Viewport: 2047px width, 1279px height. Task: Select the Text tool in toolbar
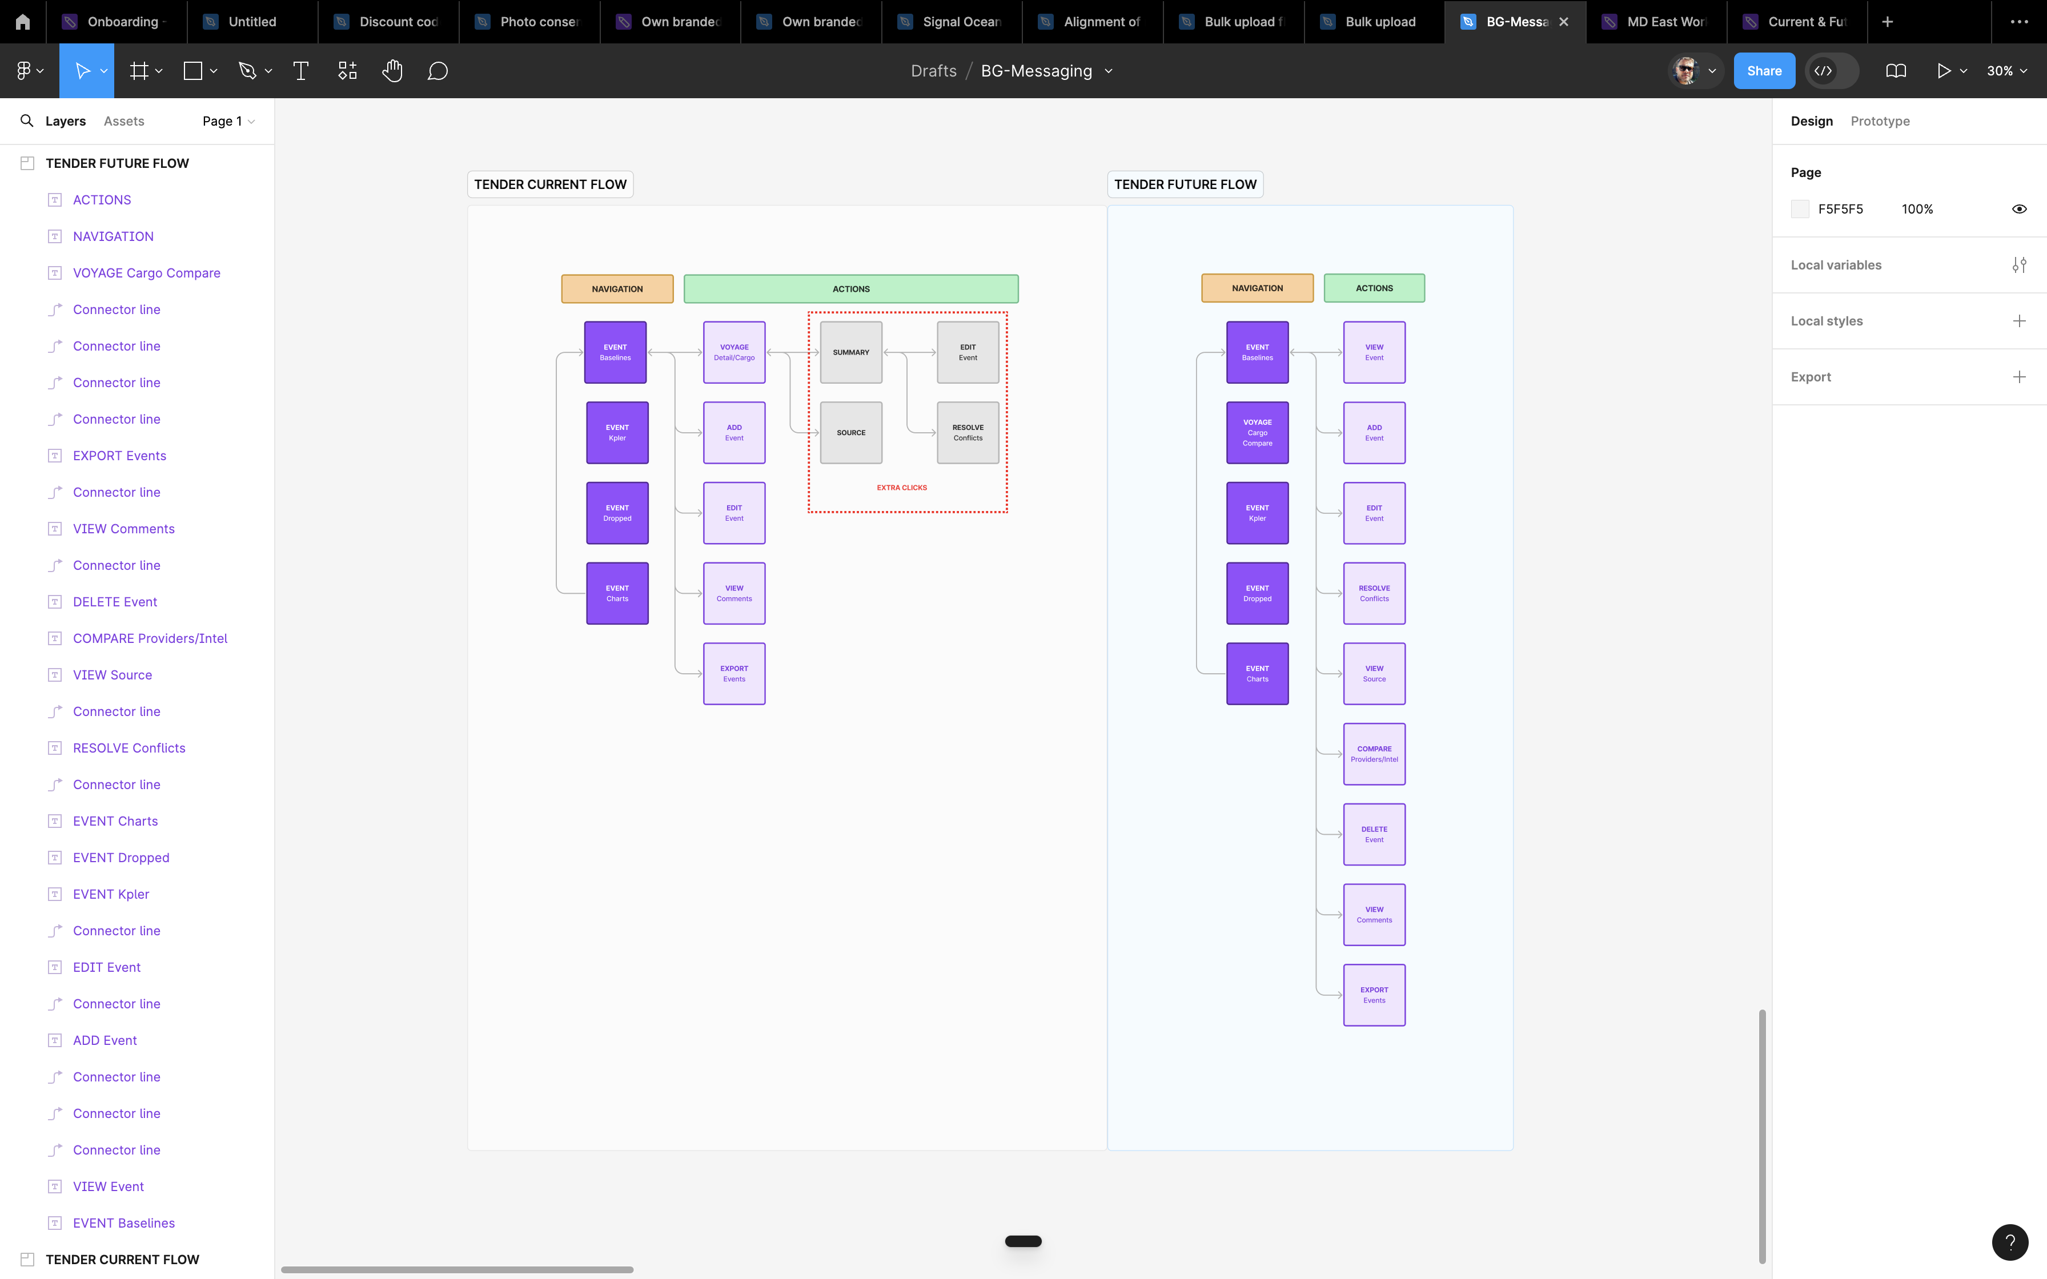pos(300,71)
